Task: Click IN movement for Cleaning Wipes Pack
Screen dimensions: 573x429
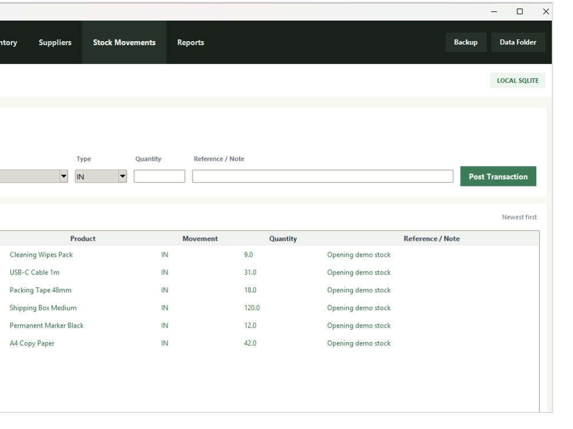Action: [x=165, y=255]
